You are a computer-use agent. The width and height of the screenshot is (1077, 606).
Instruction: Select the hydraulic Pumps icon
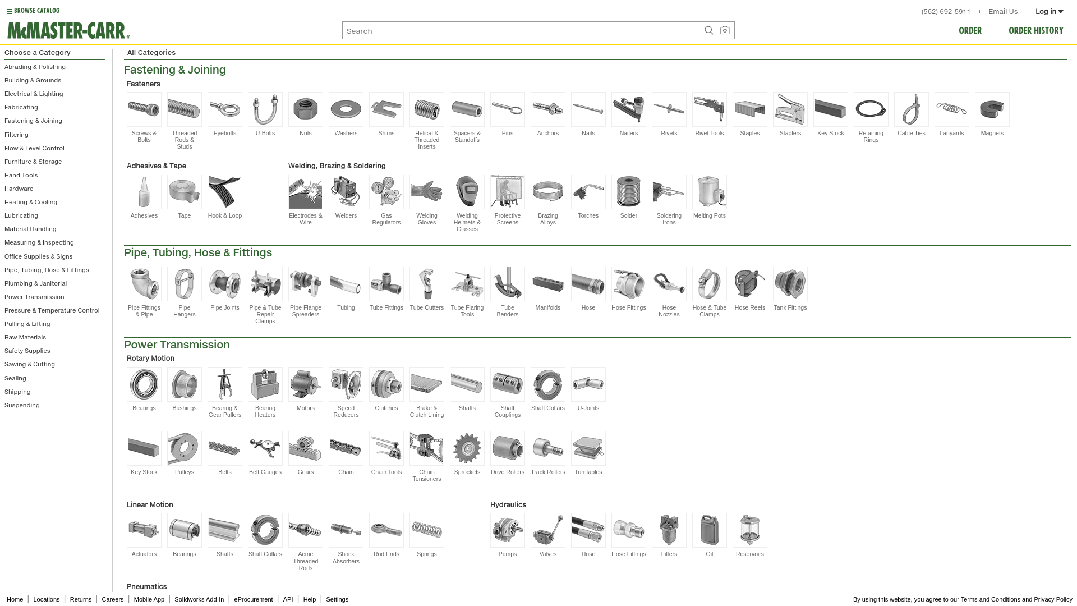(508, 530)
